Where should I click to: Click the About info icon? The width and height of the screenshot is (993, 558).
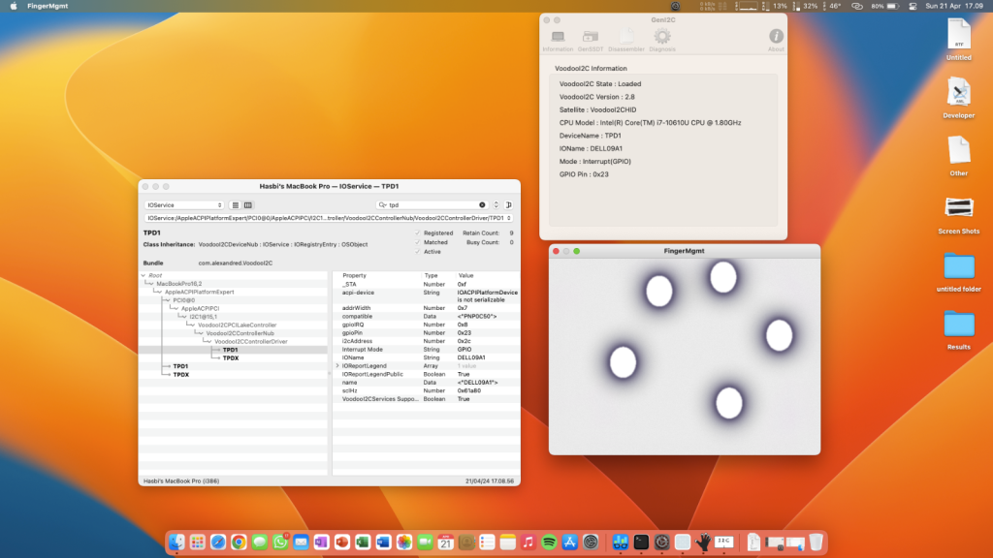point(776,38)
